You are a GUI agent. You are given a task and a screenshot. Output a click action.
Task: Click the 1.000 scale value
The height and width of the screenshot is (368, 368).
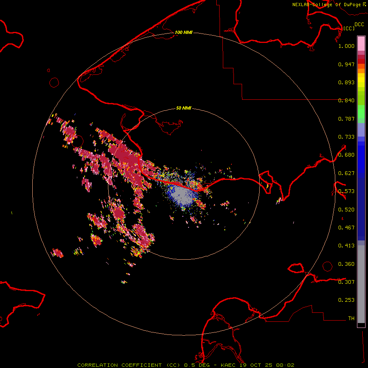point(346,46)
